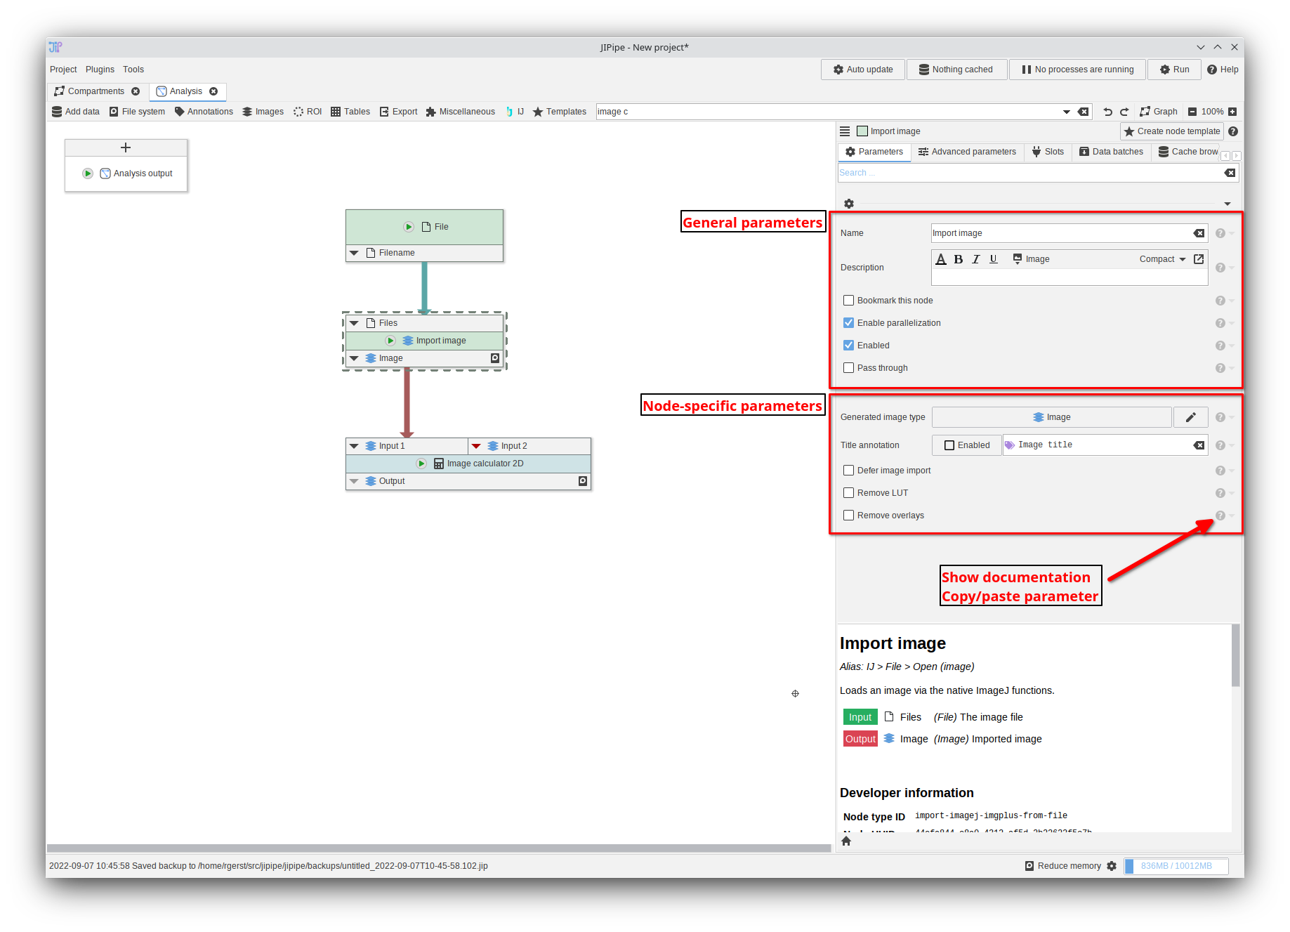Check the Remove LUT option
This screenshot has height=932, width=1290.
pyautogui.click(x=848, y=492)
